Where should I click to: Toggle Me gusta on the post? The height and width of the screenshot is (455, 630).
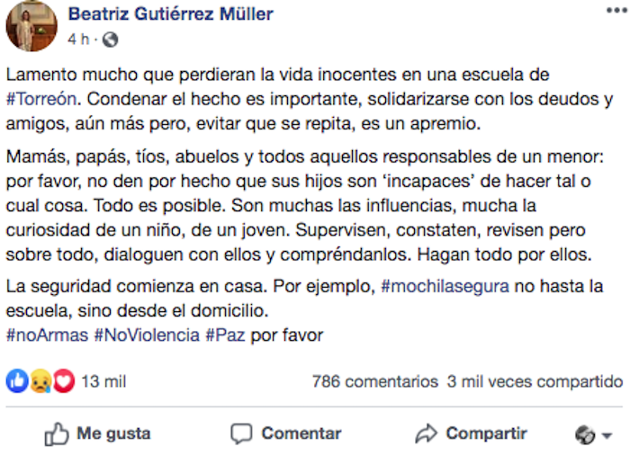(97, 433)
